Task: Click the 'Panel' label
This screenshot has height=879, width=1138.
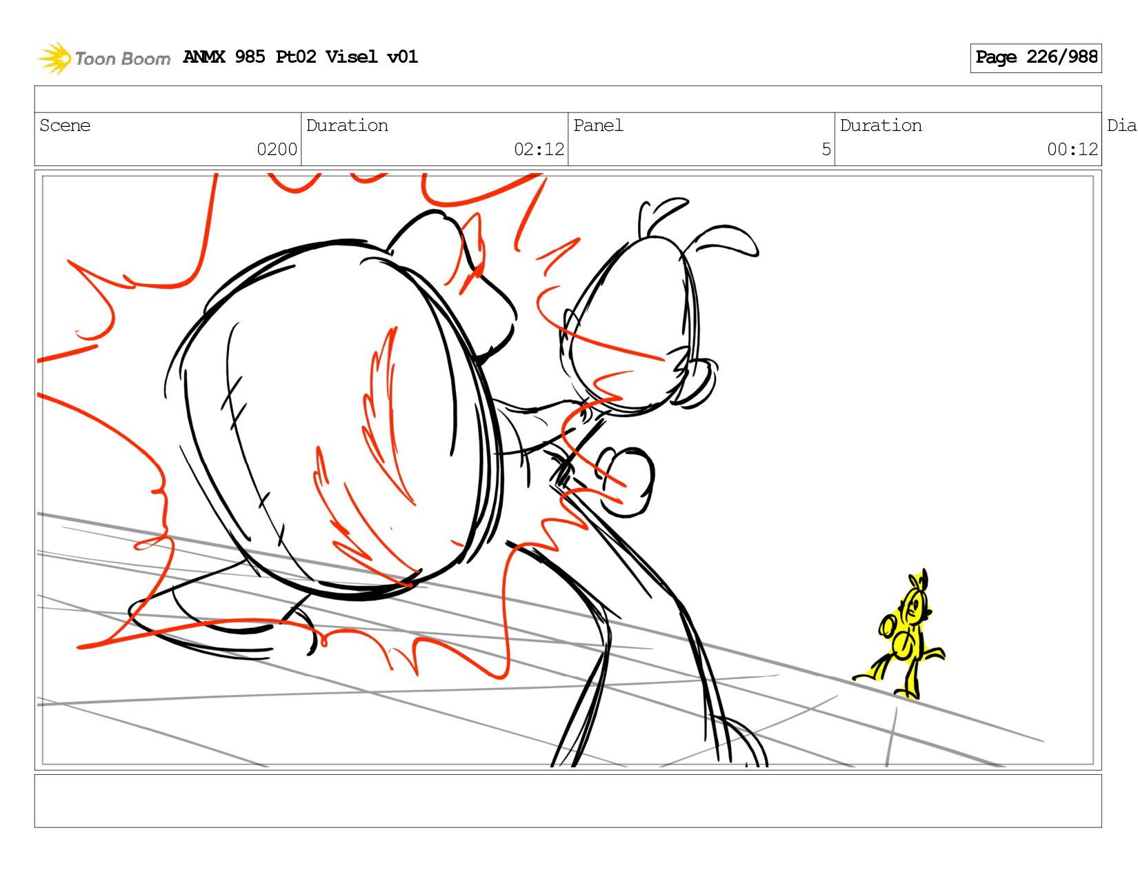Action: [598, 125]
